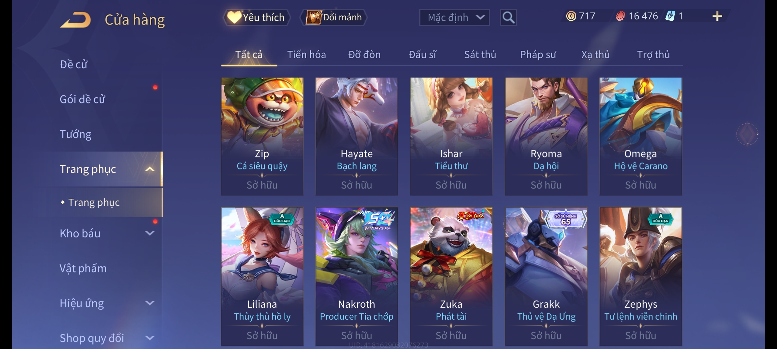The height and width of the screenshot is (349, 777).
Task: Tap the red gem currency icon
Action: coord(620,16)
